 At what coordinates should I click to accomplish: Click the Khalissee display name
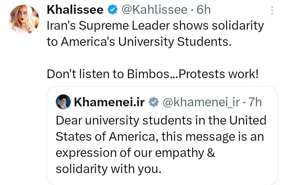click(75, 10)
